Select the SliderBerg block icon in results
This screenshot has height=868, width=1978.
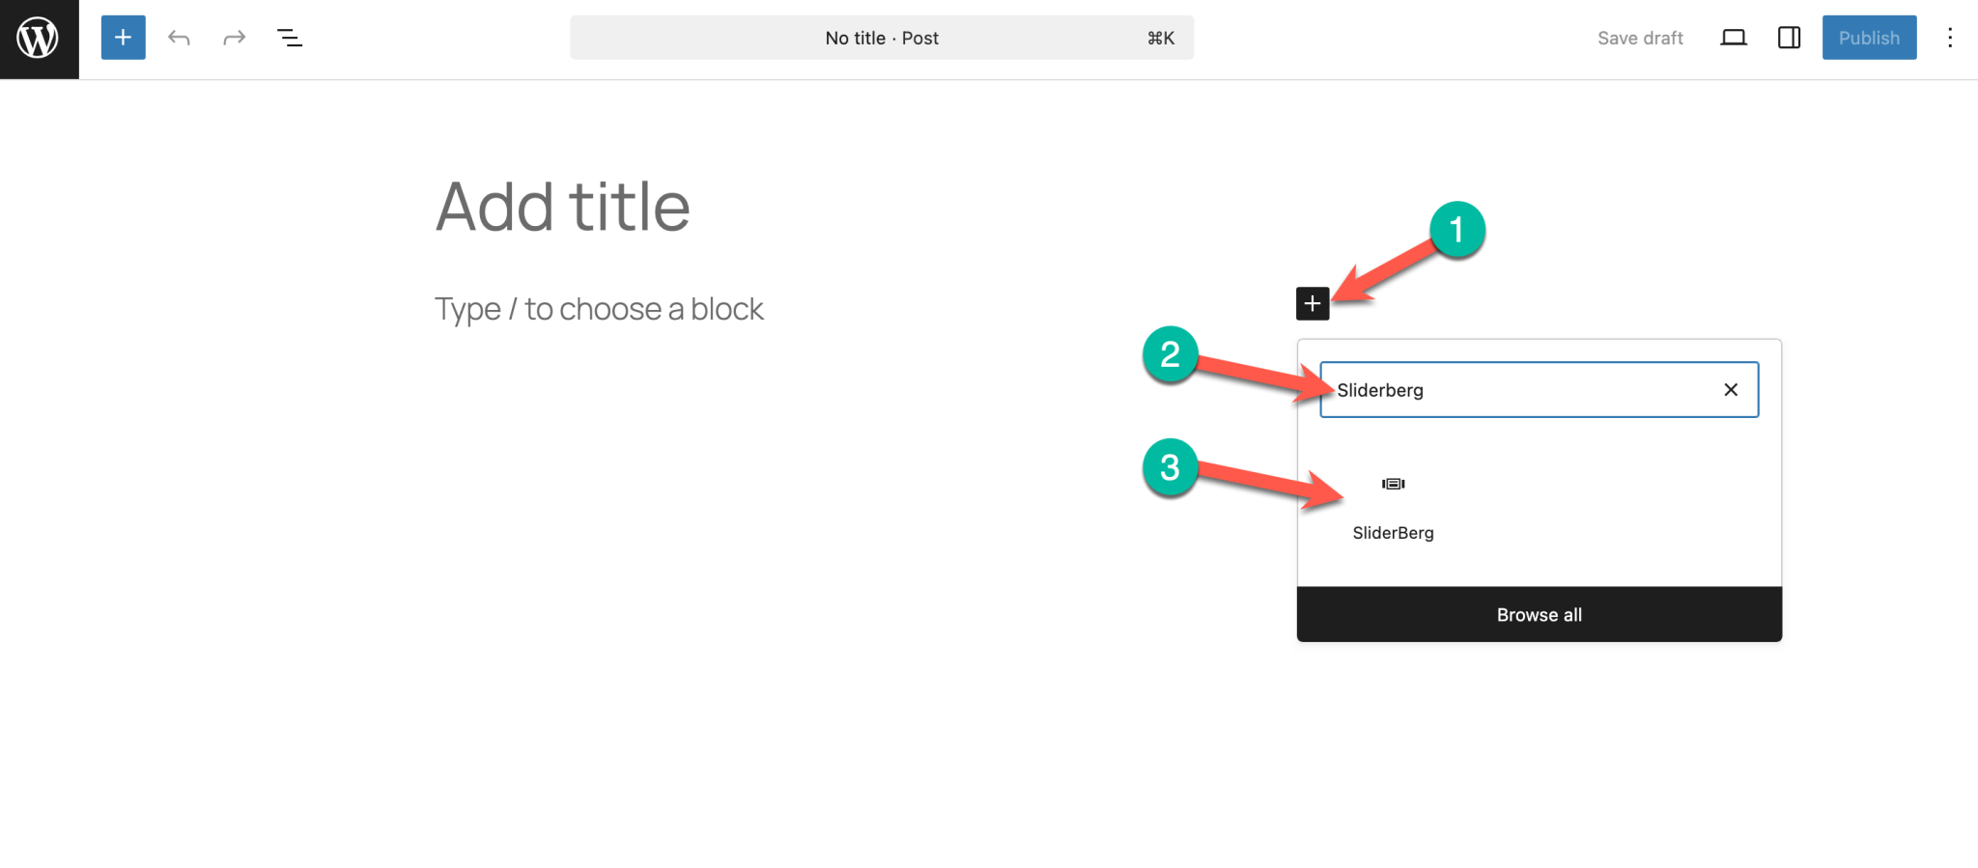[1392, 484]
